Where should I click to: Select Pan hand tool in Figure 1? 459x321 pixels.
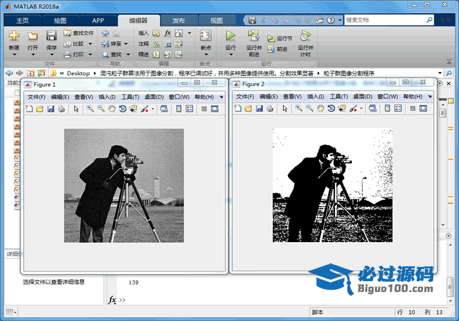pyautogui.click(x=112, y=109)
